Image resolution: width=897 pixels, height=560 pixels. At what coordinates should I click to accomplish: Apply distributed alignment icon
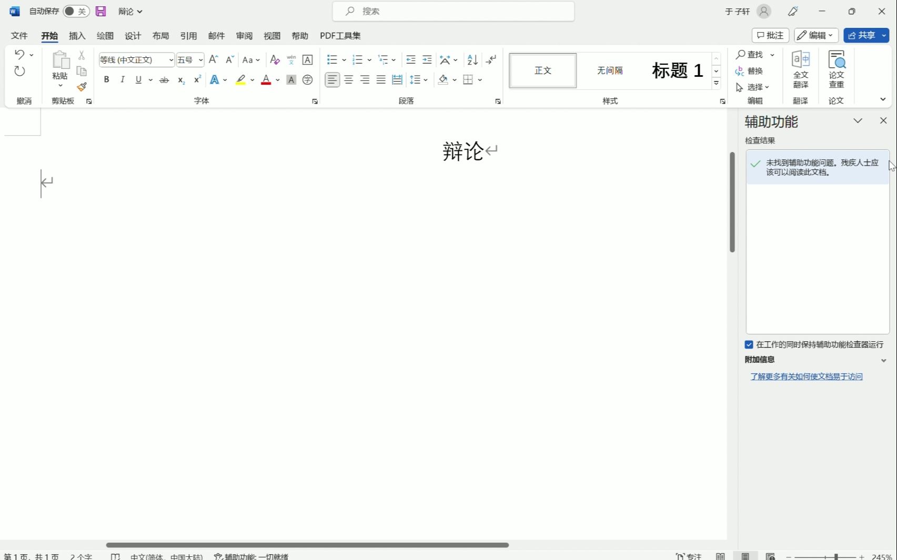point(397,80)
